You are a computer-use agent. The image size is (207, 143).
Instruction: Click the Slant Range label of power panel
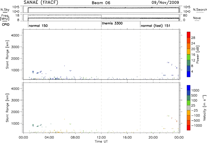pyautogui.click(x=7, y=54)
